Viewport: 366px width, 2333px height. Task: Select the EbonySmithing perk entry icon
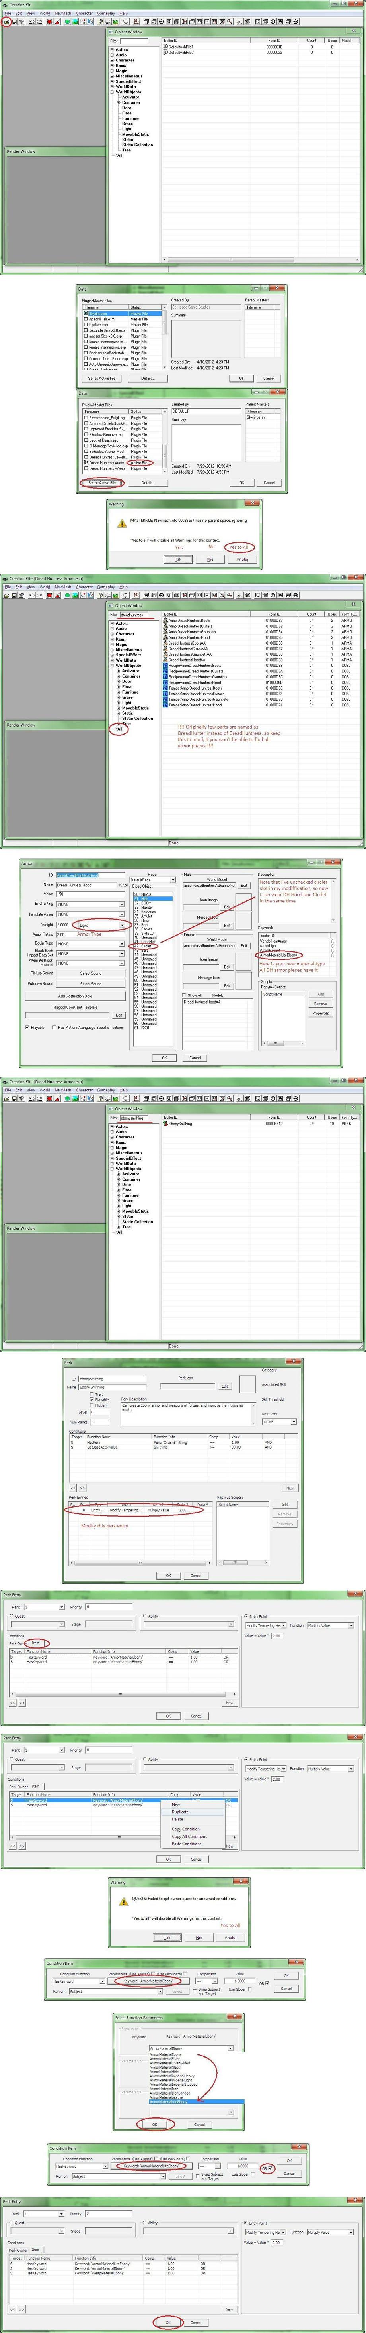pos(166,1124)
